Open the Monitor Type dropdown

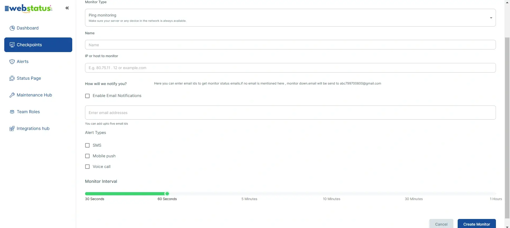[290, 18]
